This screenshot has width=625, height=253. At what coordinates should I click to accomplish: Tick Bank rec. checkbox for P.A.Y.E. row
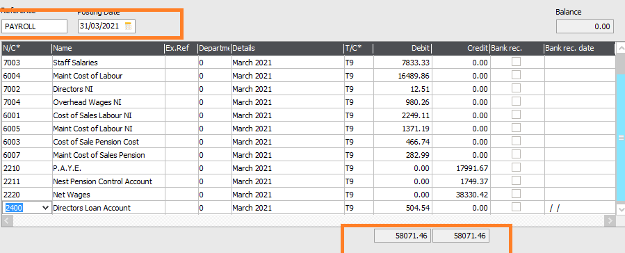coord(516,168)
